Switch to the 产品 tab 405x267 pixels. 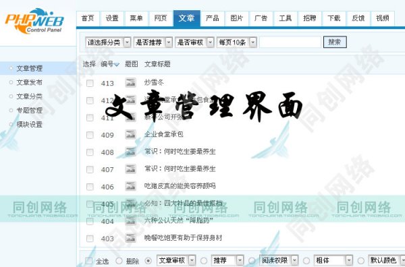tap(213, 18)
